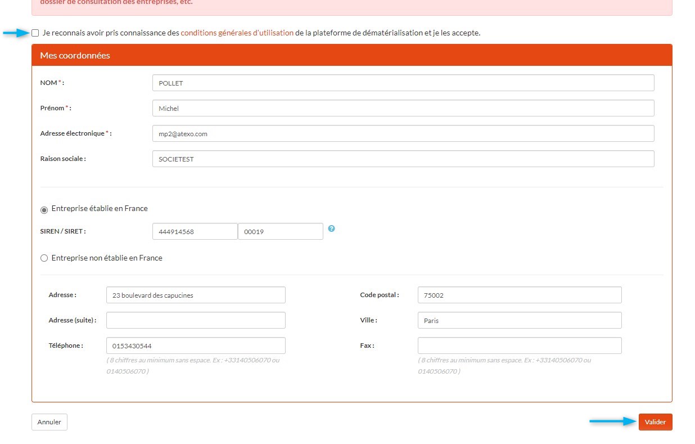Click the Adresse électronique email field
The image size is (695, 444).
pyautogui.click(x=403, y=133)
